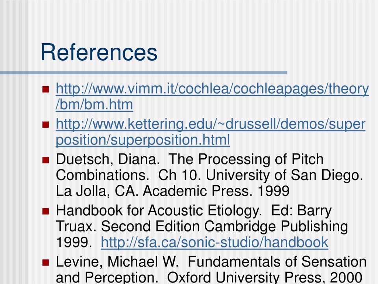
Task: Click the "Levine, Michael W." author name
Action: (117, 262)
